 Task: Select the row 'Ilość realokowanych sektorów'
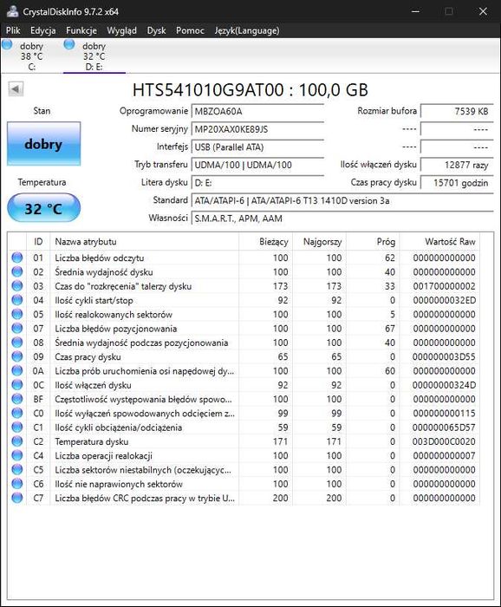(244, 314)
